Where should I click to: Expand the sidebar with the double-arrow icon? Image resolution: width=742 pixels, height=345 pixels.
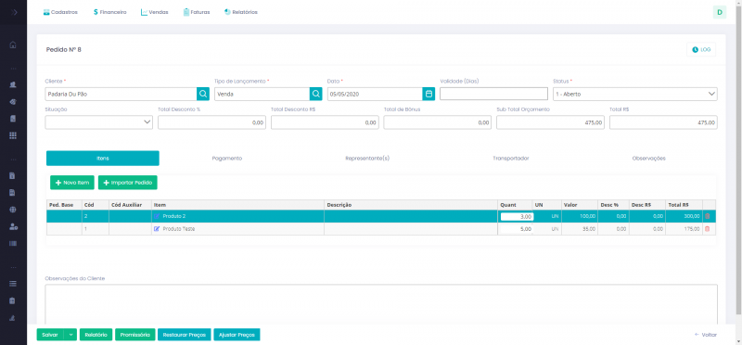coord(14,12)
